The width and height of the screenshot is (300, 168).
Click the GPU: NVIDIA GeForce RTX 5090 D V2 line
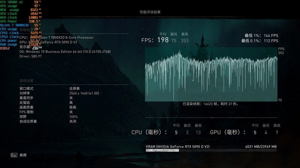(x=48, y=42)
